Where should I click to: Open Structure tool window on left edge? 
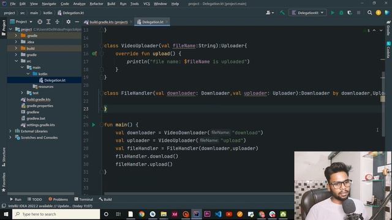tap(4, 157)
